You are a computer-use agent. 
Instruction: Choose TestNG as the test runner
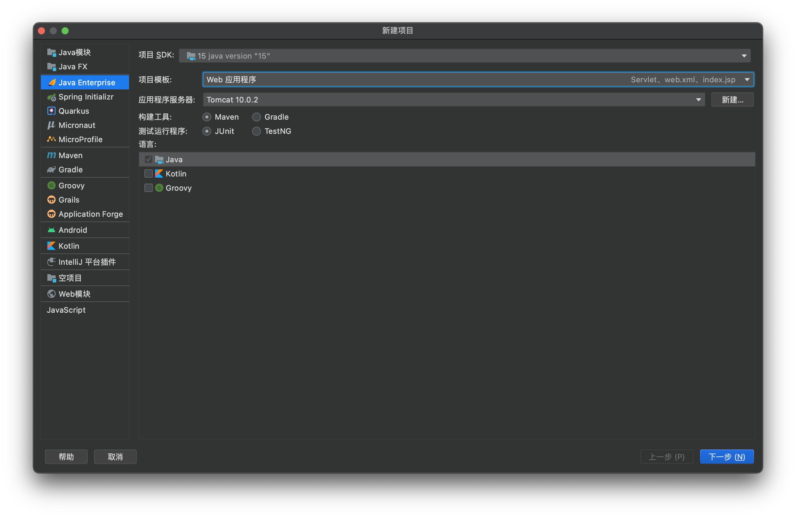pos(256,131)
